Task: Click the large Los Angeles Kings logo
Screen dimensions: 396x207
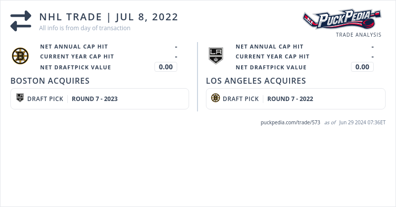Action: point(215,55)
